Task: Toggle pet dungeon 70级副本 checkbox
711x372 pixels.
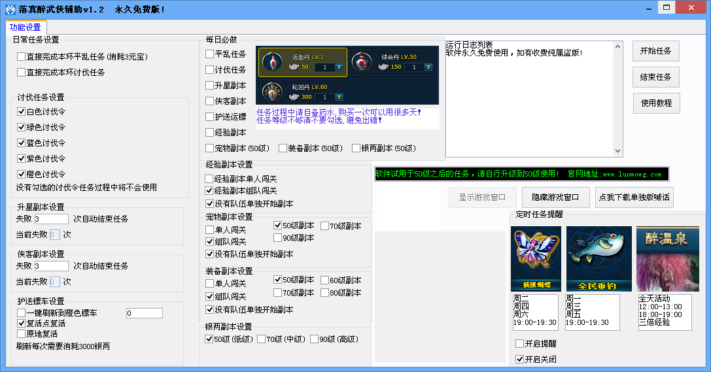Action: [x=324, y=226]
